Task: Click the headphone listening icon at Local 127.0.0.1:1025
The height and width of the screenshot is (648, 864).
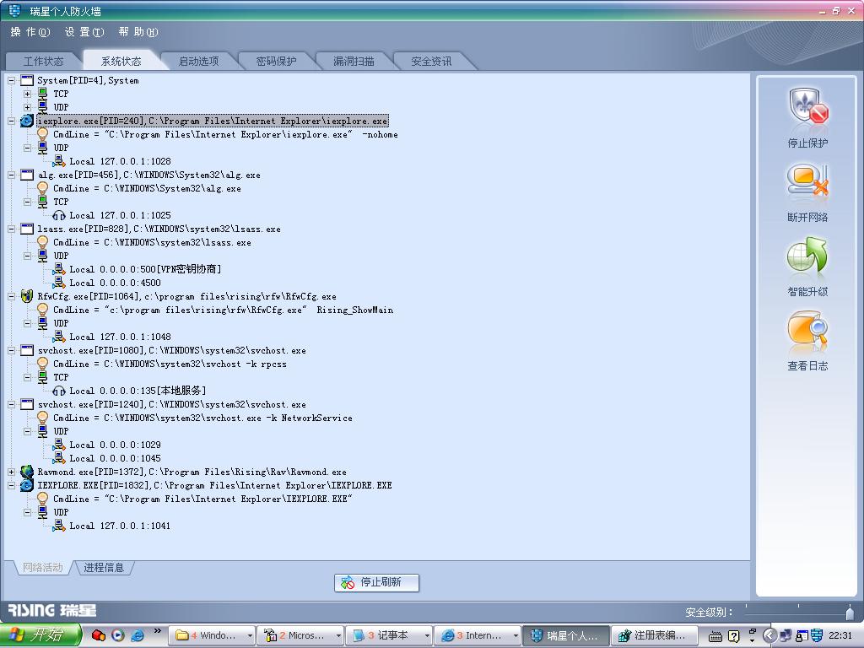Action: click(59, 215)
